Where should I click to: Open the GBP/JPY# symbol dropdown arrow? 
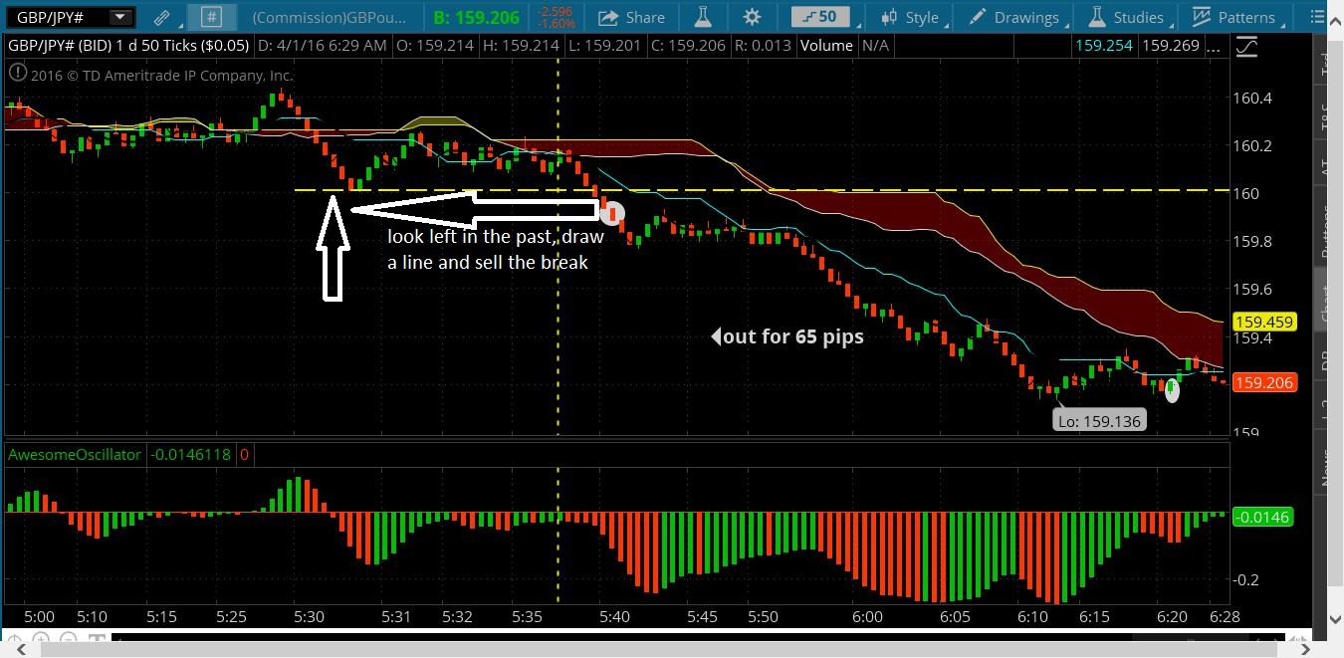click(x=120, y=17)
